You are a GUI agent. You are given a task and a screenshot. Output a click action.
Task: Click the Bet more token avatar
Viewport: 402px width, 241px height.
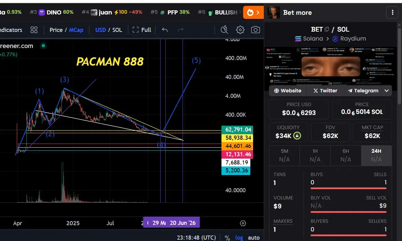click(273, 12)
